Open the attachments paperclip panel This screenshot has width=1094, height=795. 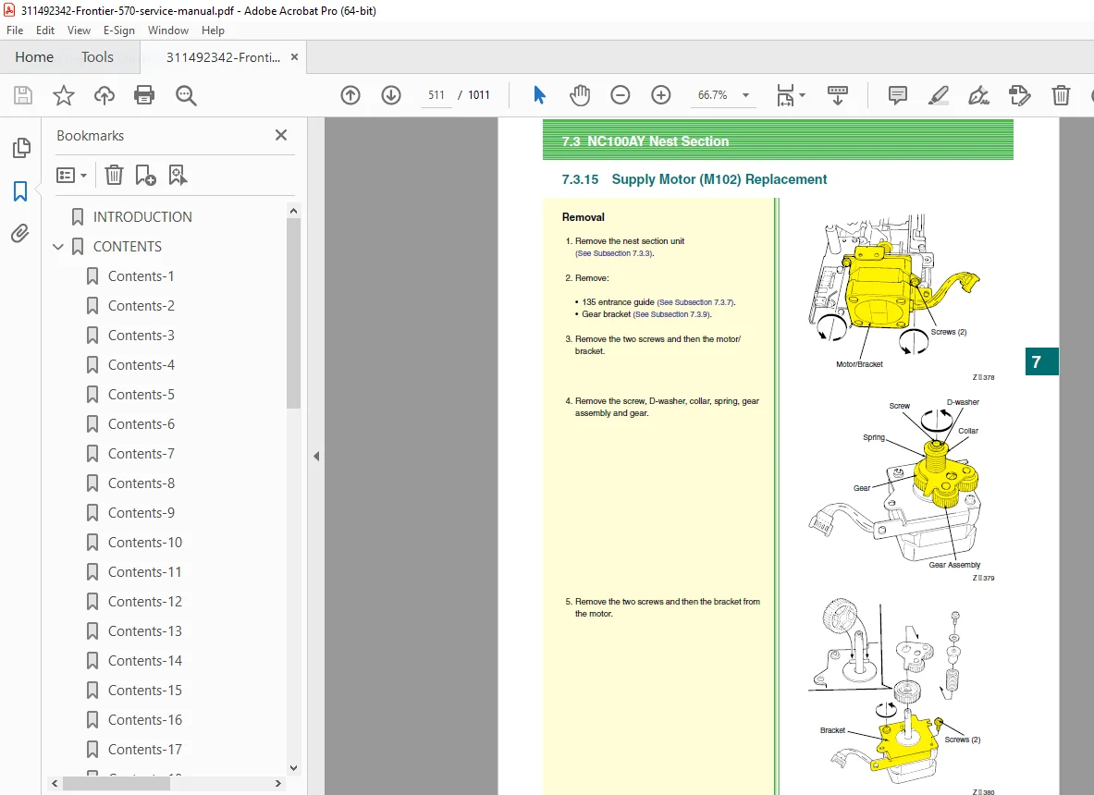tap(20, 233)
